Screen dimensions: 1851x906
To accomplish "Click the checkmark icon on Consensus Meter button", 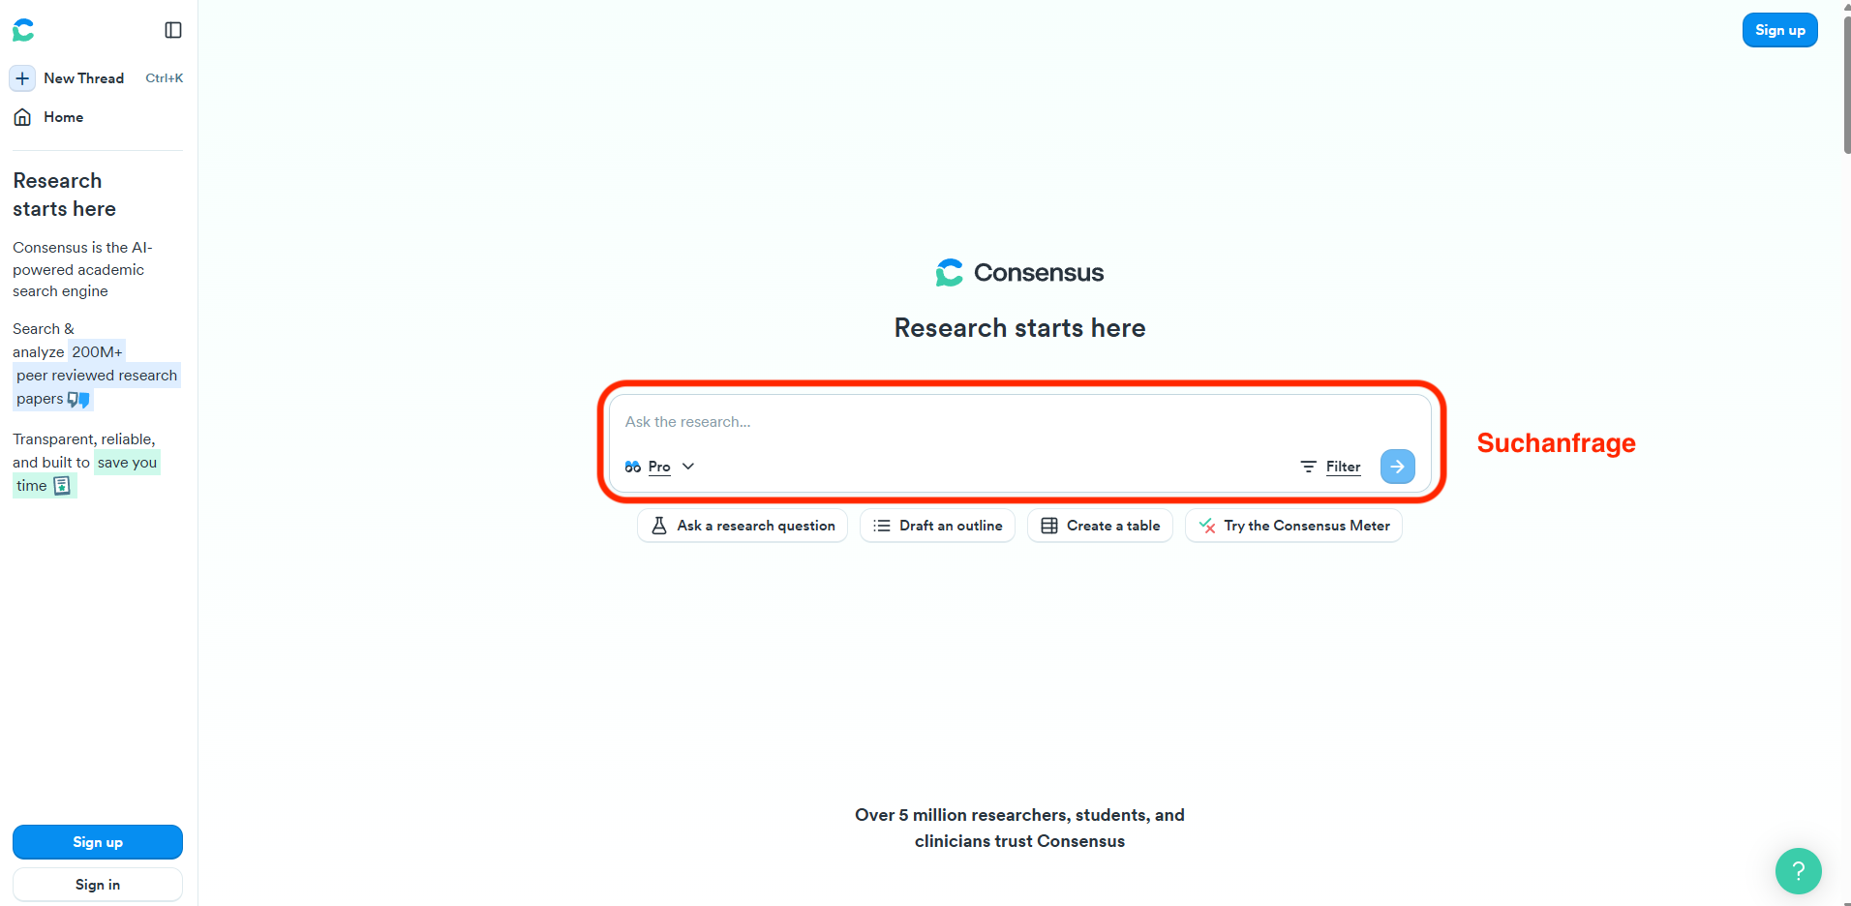I will 1206,526.
